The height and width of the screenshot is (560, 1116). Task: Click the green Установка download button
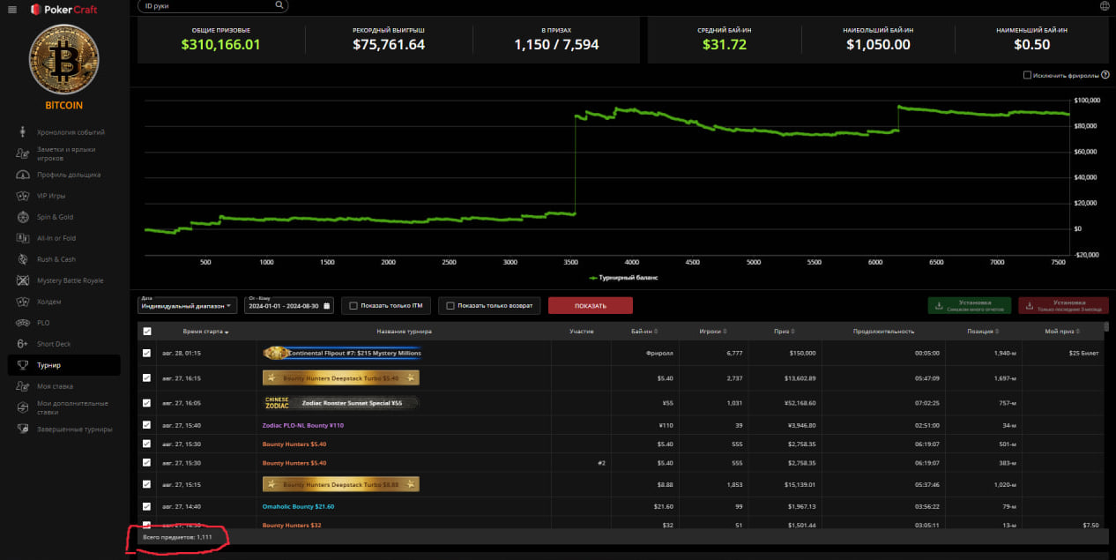tap(969, 305)
